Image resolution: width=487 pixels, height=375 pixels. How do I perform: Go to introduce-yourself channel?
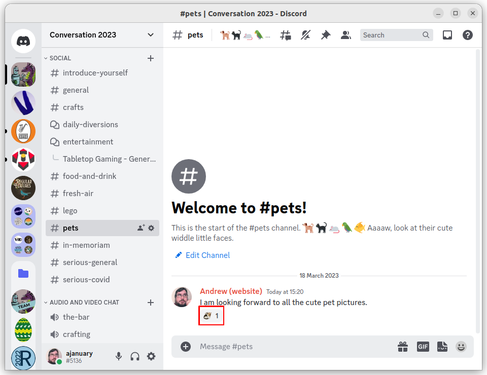coord(102,73)
